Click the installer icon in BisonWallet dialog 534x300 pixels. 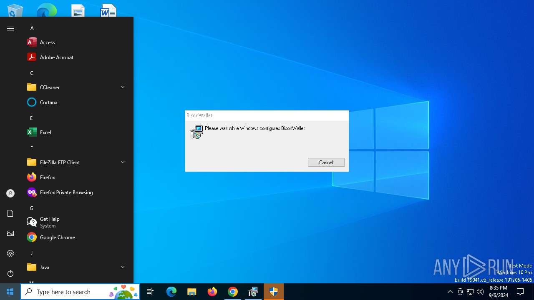coord(196,132)
